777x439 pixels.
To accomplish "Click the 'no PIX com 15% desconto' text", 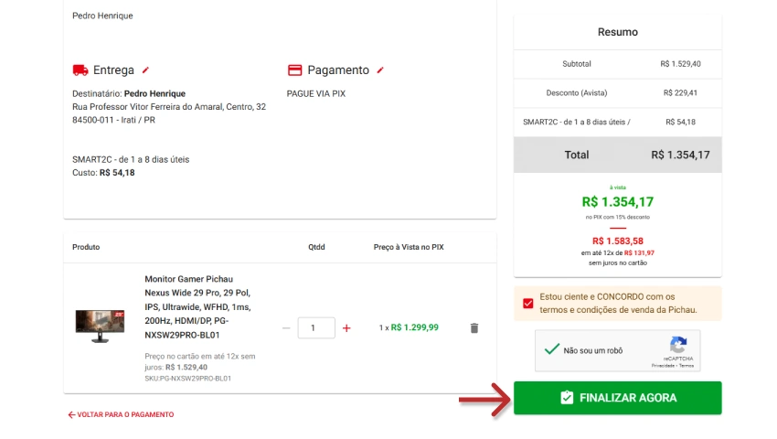I will point(617,218).
